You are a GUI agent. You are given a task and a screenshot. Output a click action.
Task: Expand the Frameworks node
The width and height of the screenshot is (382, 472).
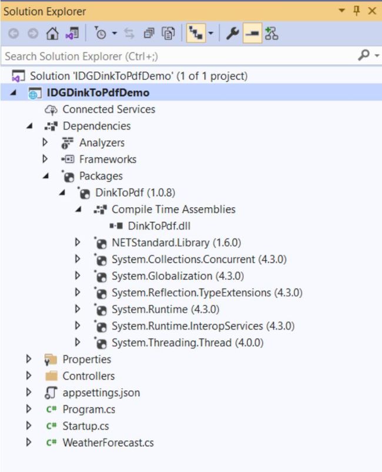point(45,159)
